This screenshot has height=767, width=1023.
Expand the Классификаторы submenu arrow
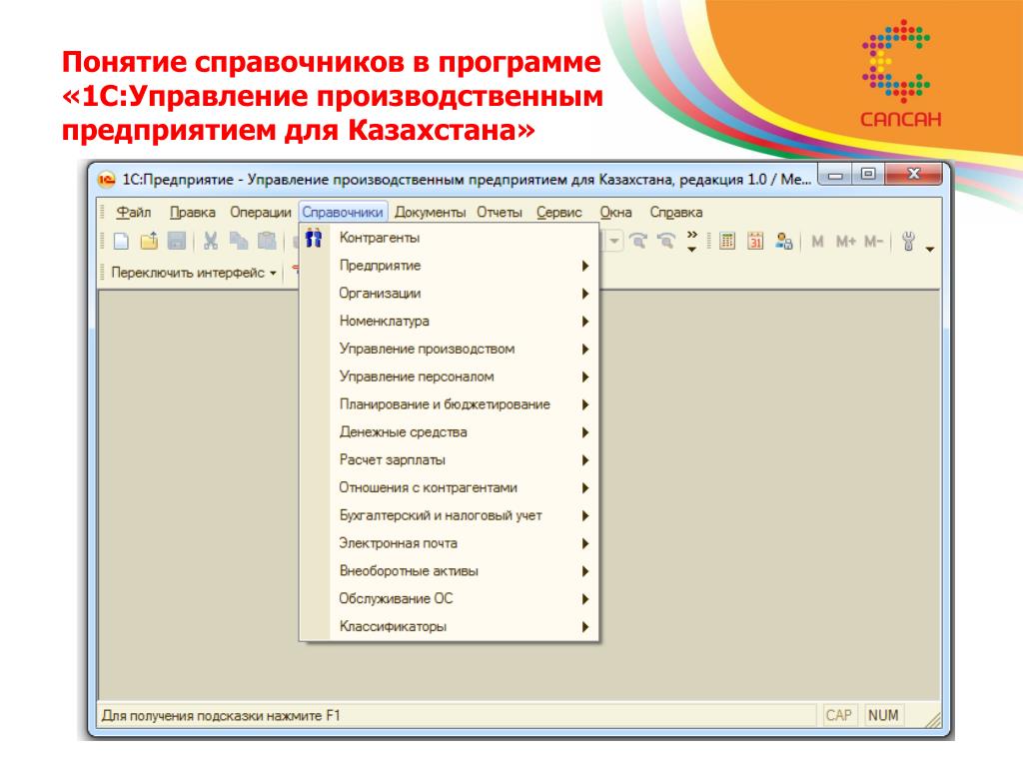(x=585, y=627)
